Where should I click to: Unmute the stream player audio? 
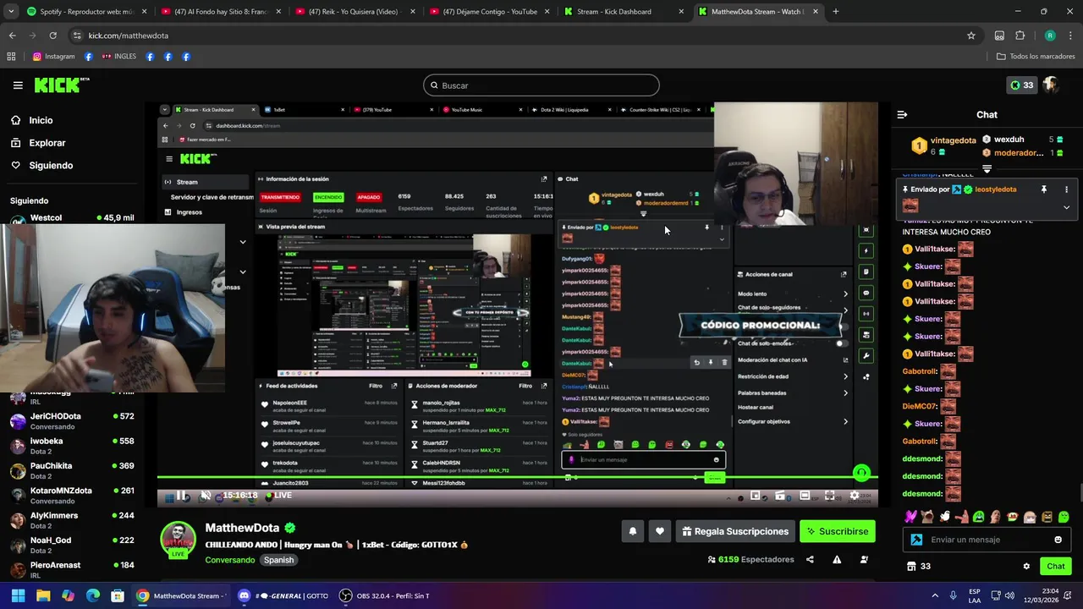coord(206,497)
